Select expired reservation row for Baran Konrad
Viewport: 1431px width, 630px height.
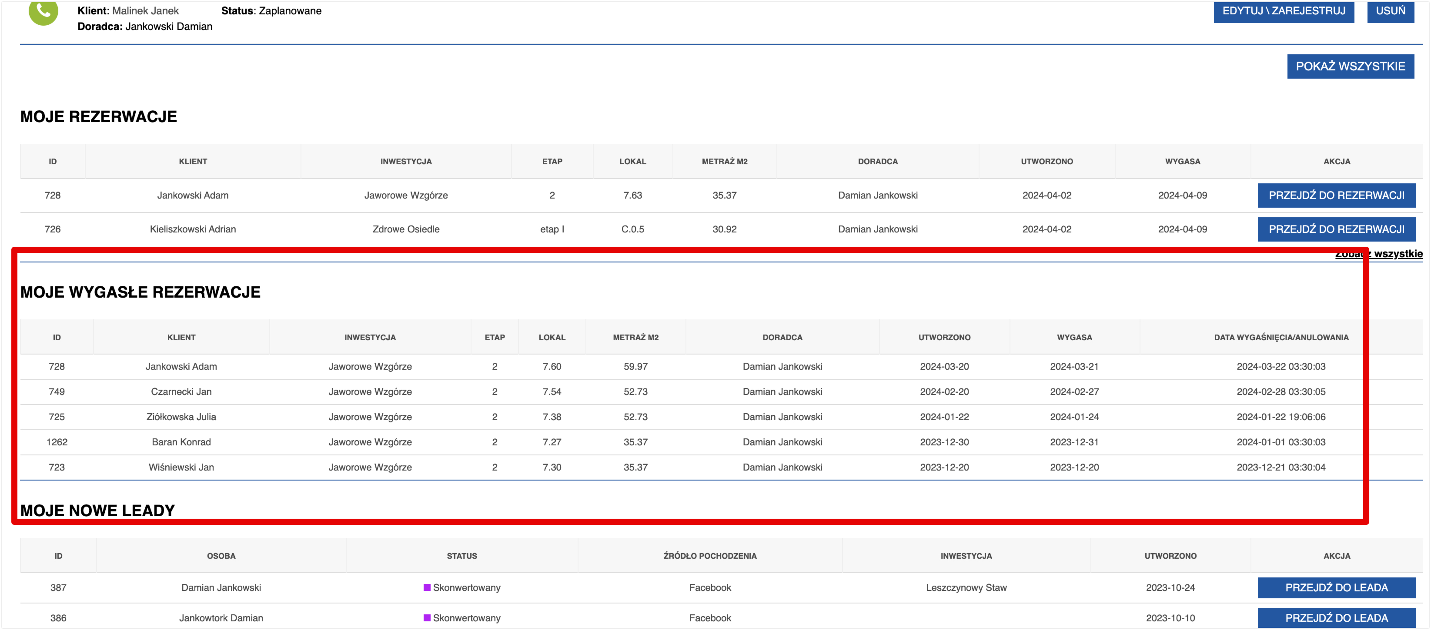click(x=181, y=442)
